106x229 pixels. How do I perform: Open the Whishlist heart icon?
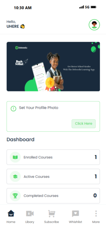point(75,214)
